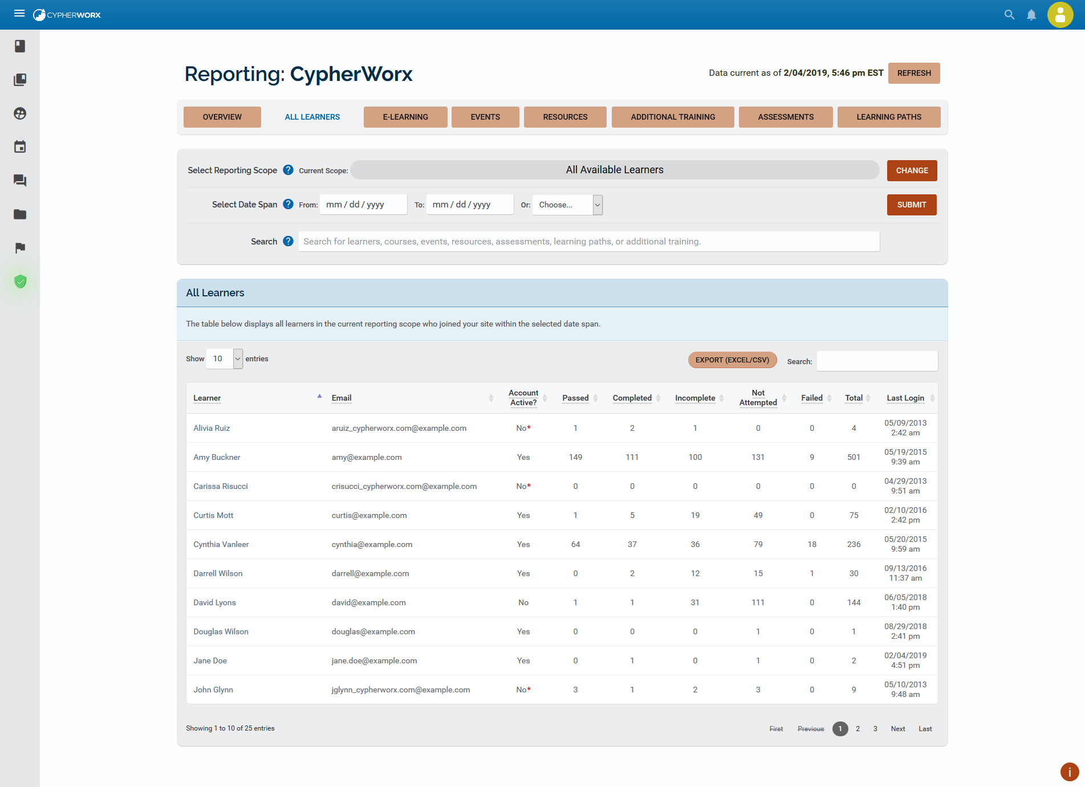Switch to the E-Learning tab
The width and height of the screenshot is (1085, 787).
[405, 117]
